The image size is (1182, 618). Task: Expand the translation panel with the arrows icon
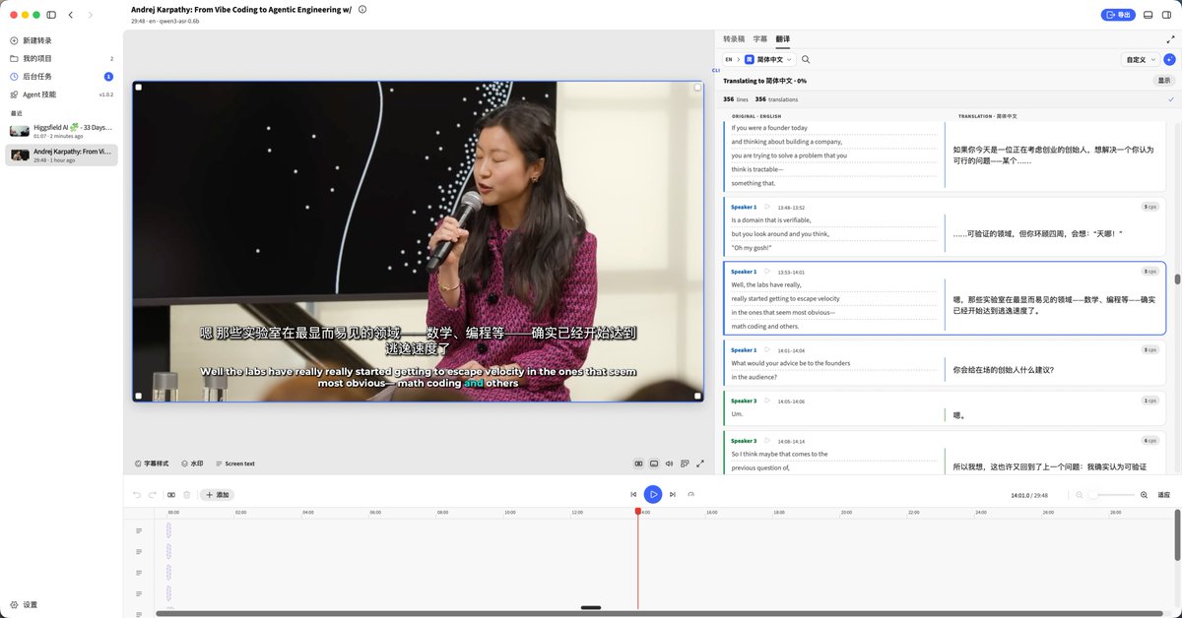pyautogui.click(x=1169, y=39)
